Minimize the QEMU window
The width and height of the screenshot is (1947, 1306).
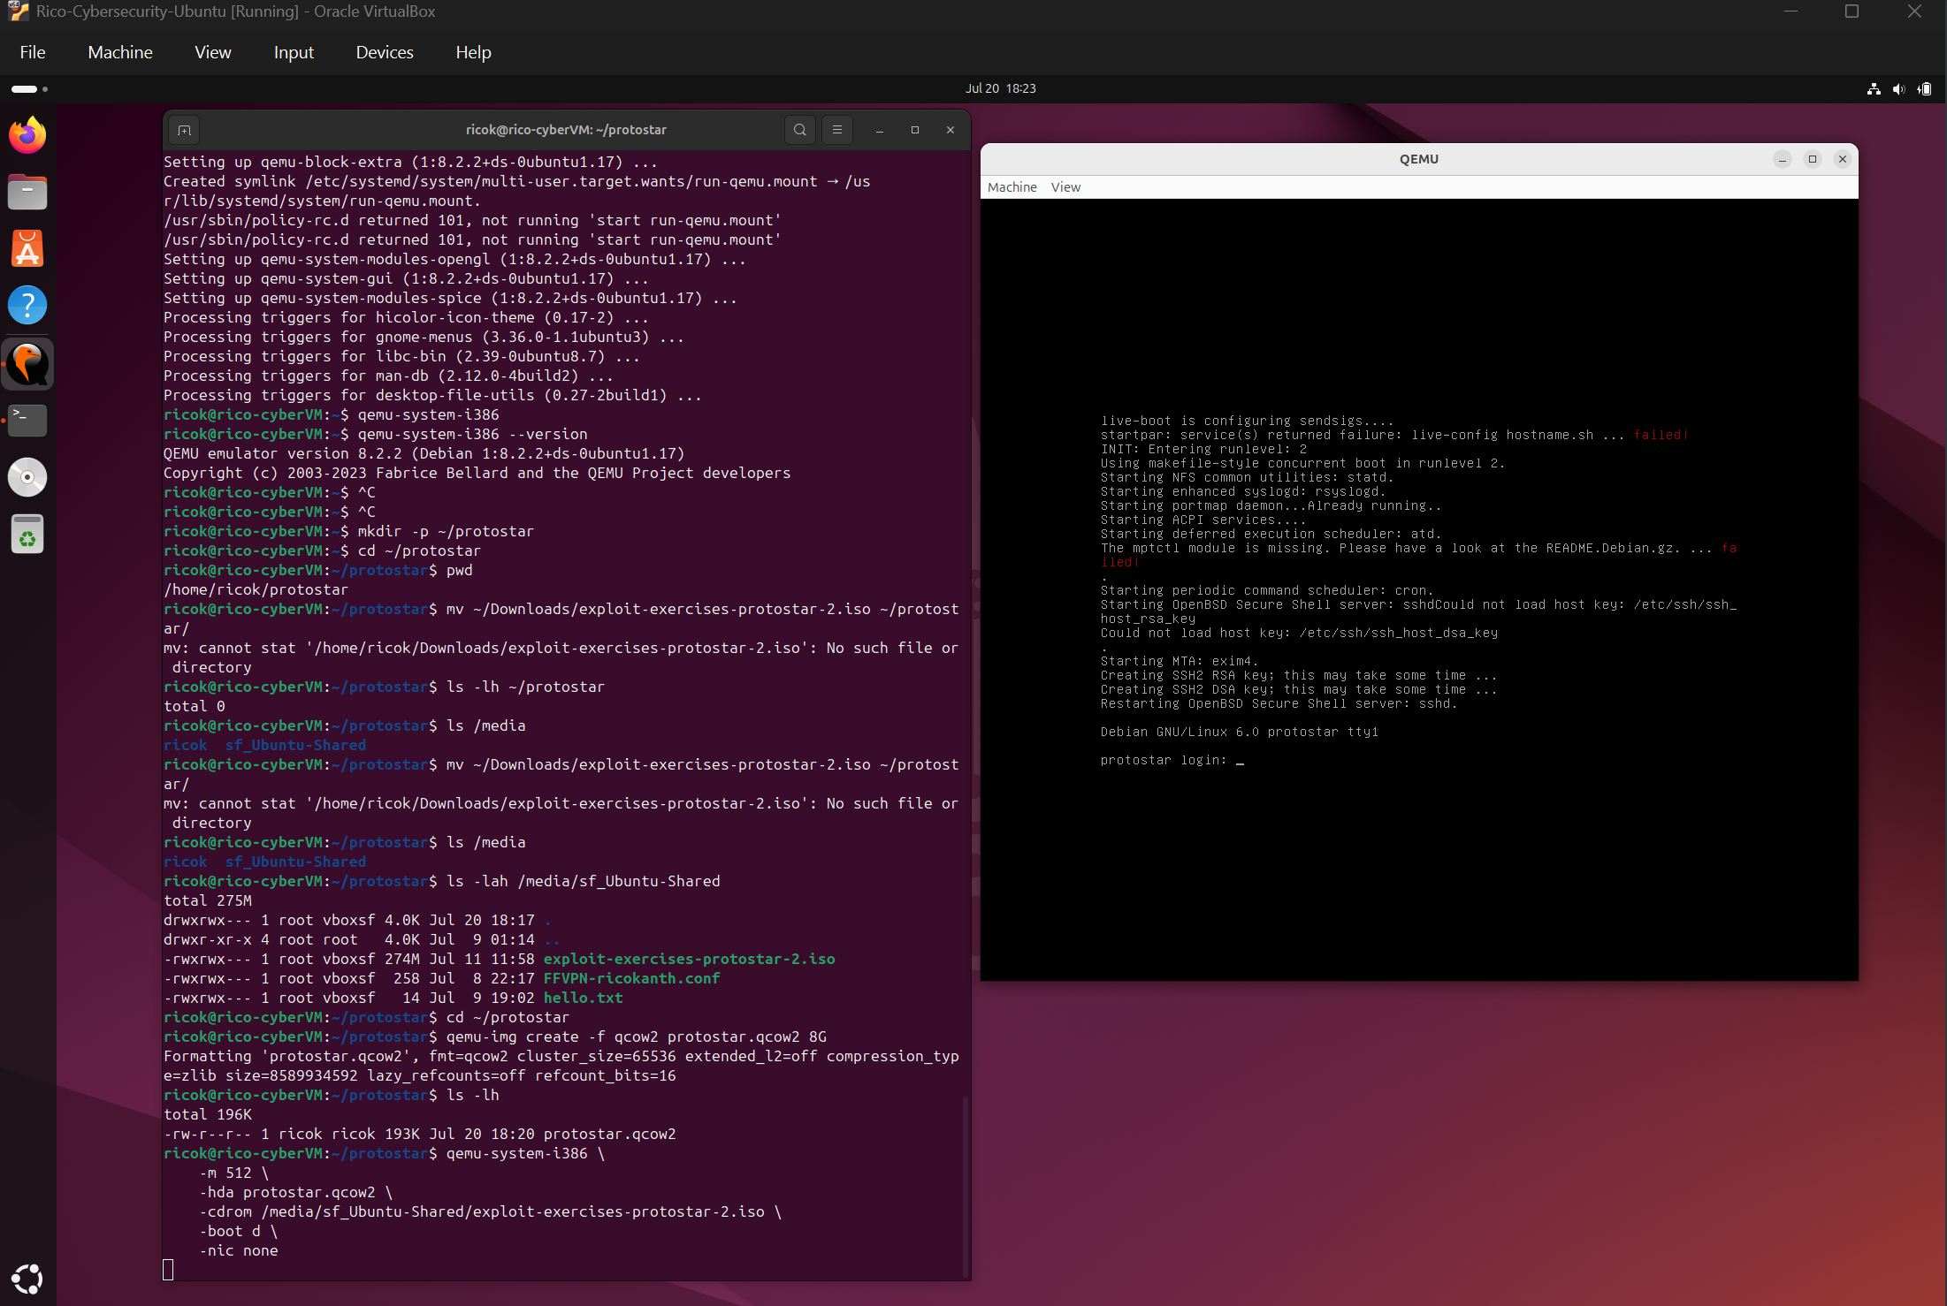[1783, 159]
